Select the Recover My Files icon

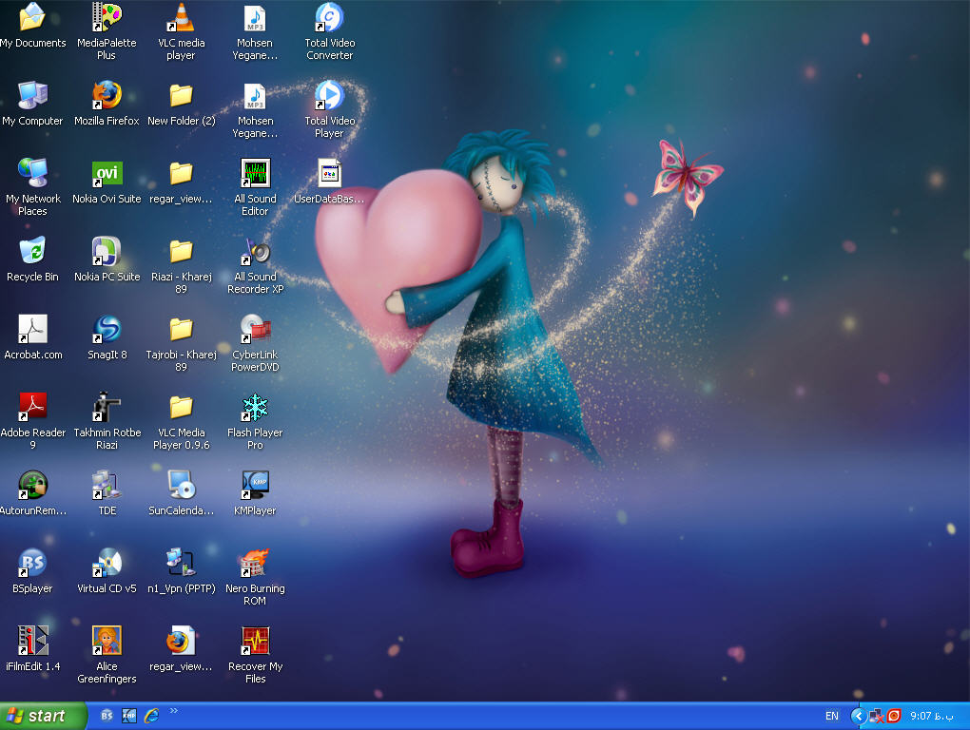click(255, 641)
